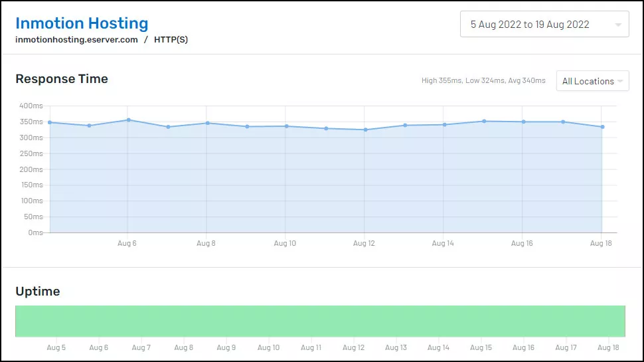This screenshot has width=644, height=362.
Task: Click the 400ms y-axis label
Action: click(x=31, y=106)
